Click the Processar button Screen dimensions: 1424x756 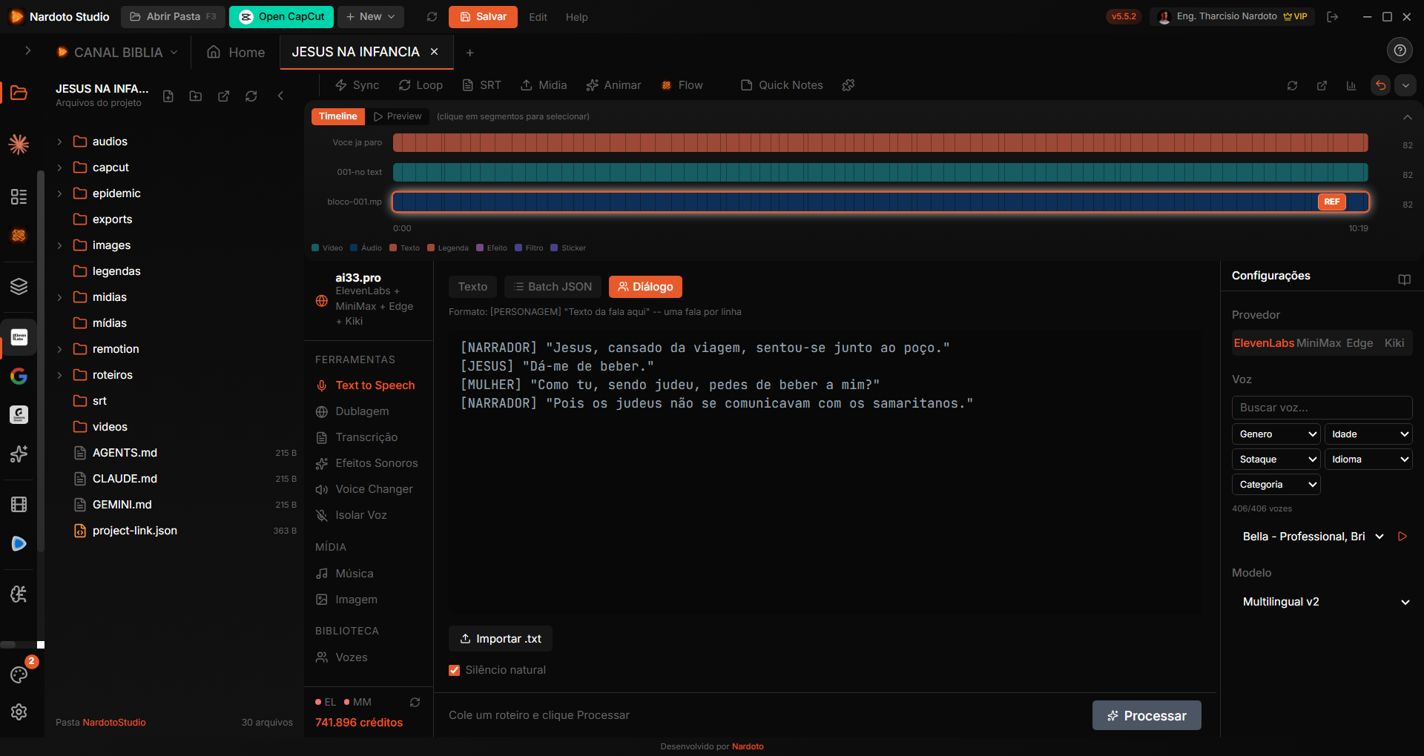pos(1147,715)
